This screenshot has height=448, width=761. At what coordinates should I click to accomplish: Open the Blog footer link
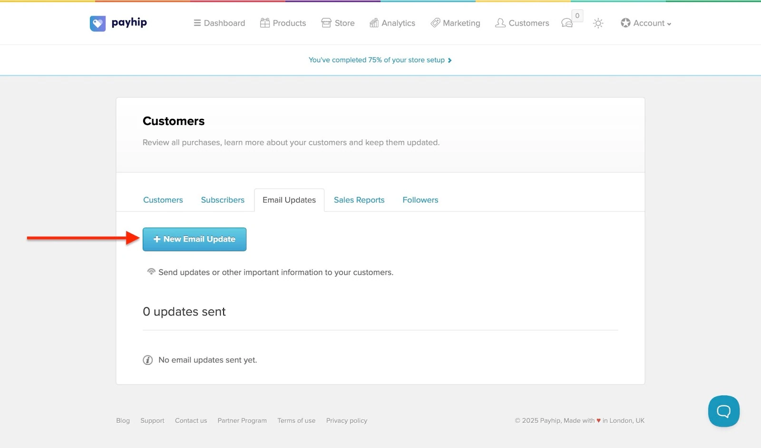point(123,420)
